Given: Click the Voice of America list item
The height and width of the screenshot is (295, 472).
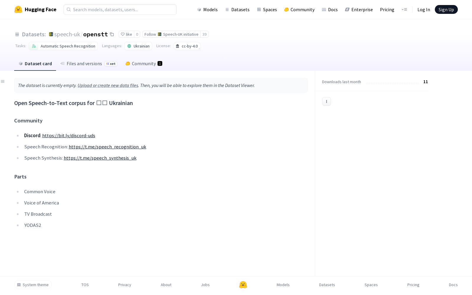Looking at the screenshot, I should (42, 203).
